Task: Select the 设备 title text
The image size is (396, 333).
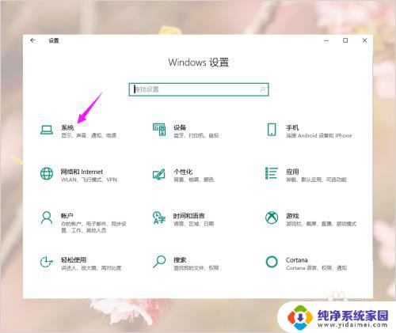Action: pos(180,127)
